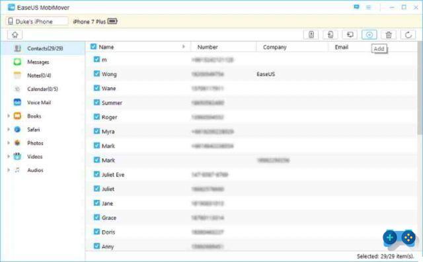Click the trash delete toolbar icon
This screenshot has height=262, width=423.
click(389, 34)
